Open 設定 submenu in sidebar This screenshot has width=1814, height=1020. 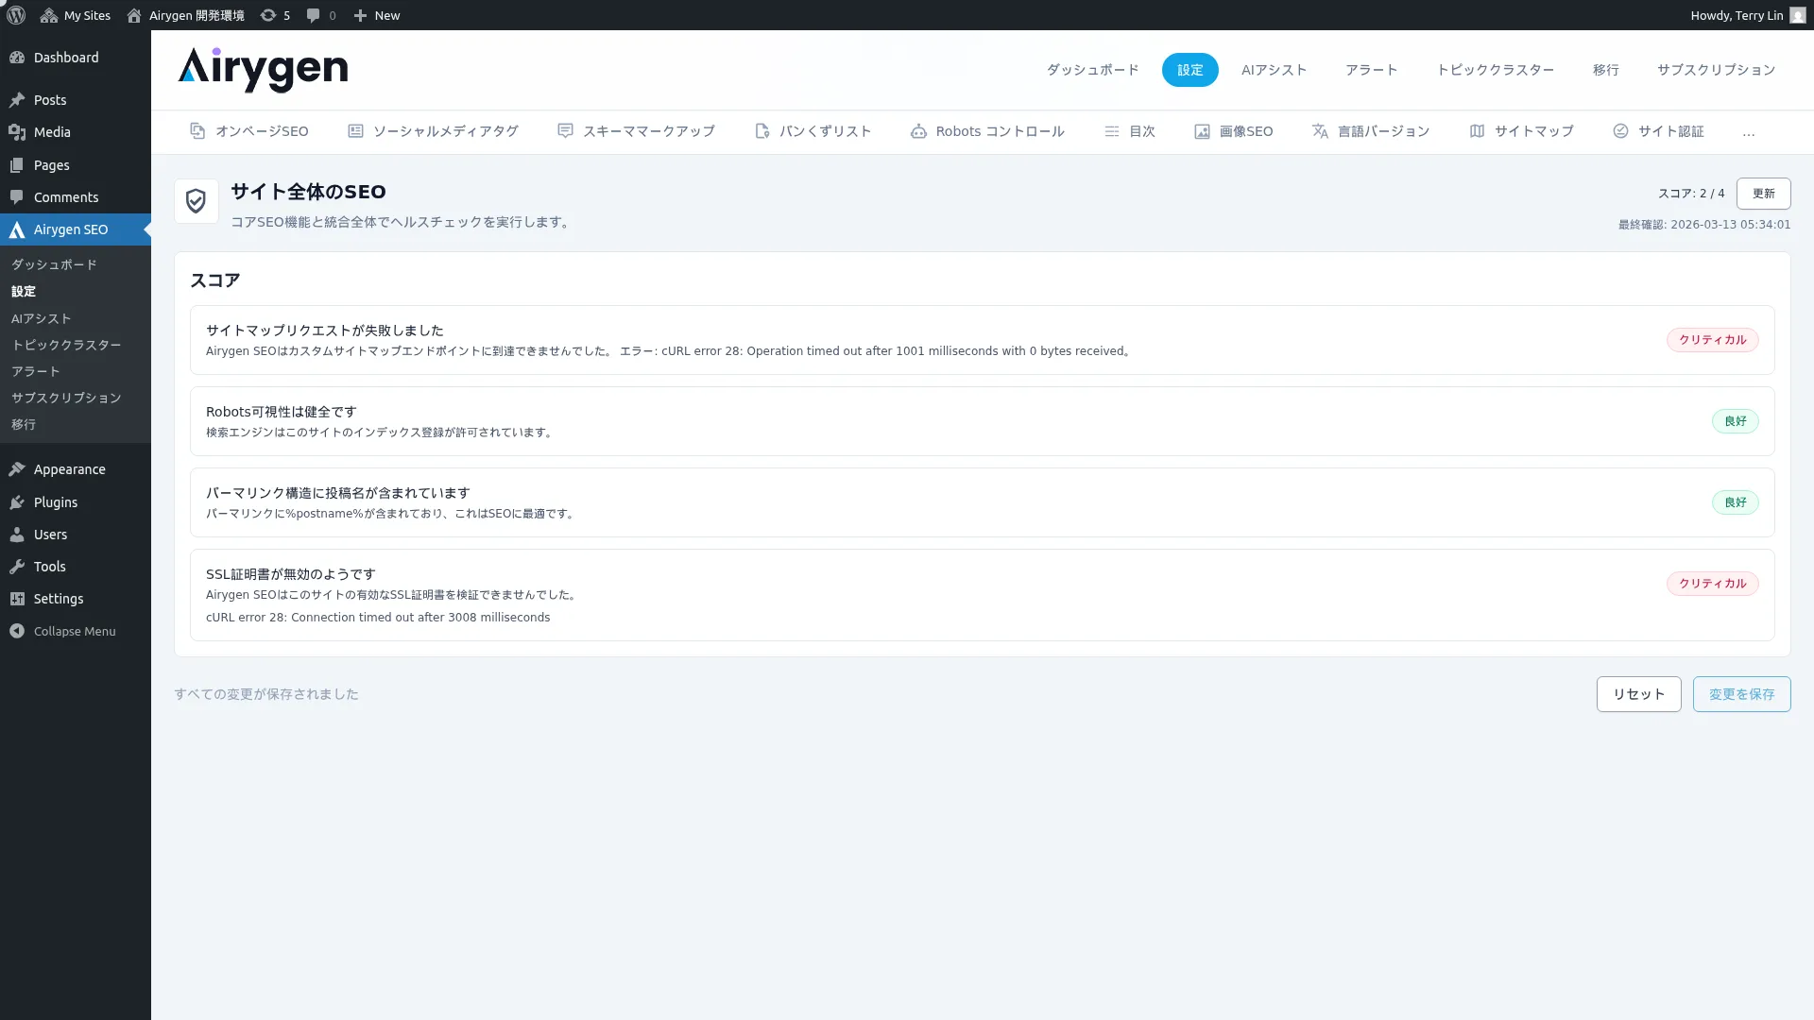coord(24,291)
